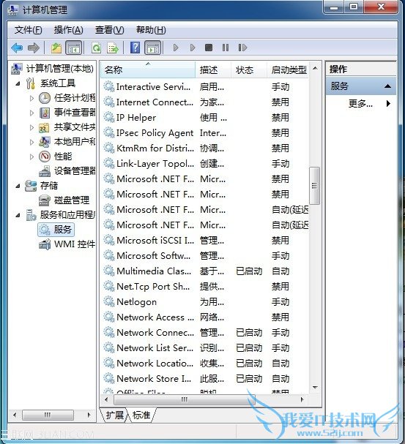
Task: Collapse the 存储 node triangle
Action: [18, 186]
